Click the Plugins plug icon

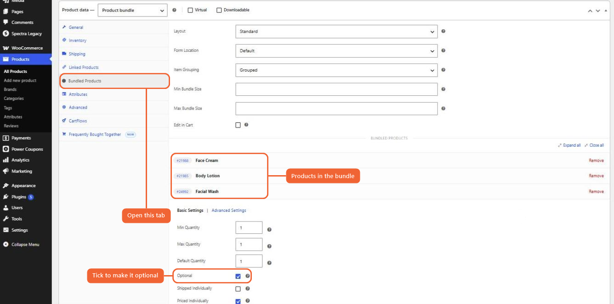[6, 197]
